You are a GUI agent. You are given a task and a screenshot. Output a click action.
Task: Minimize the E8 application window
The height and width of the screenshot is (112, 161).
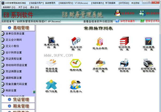click(x=145, y=2)
